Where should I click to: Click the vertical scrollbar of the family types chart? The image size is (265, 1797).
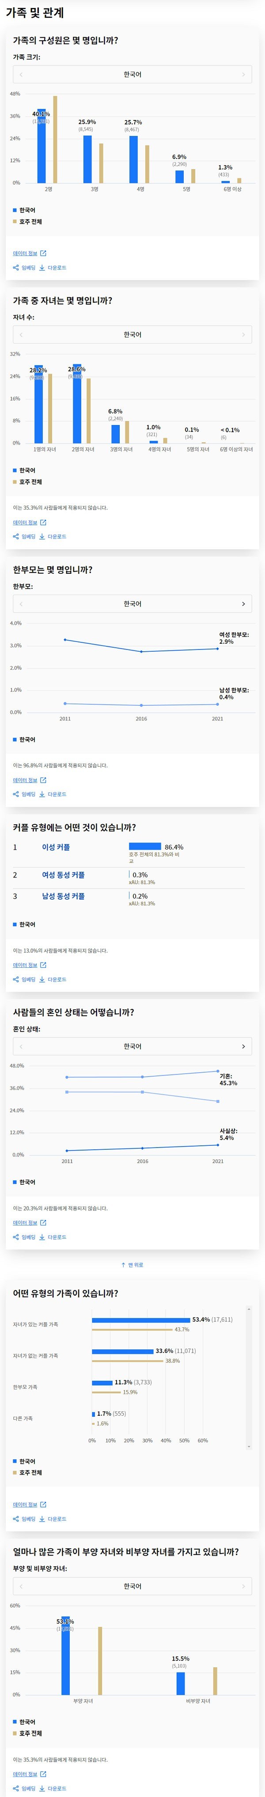(x=249, y=1379)
